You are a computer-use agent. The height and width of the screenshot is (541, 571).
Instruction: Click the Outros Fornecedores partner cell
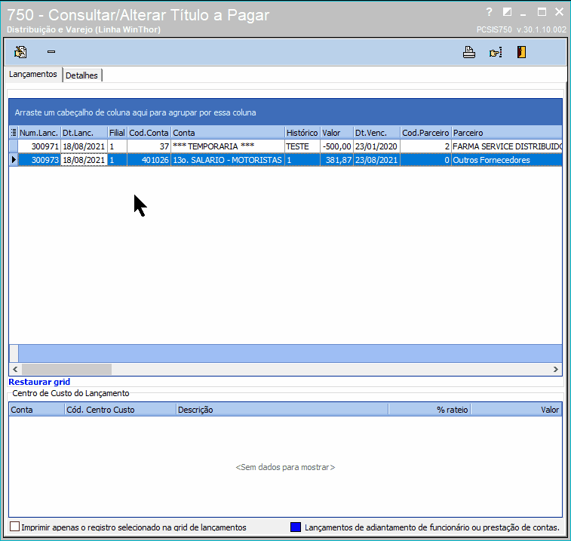coord(507,160)
